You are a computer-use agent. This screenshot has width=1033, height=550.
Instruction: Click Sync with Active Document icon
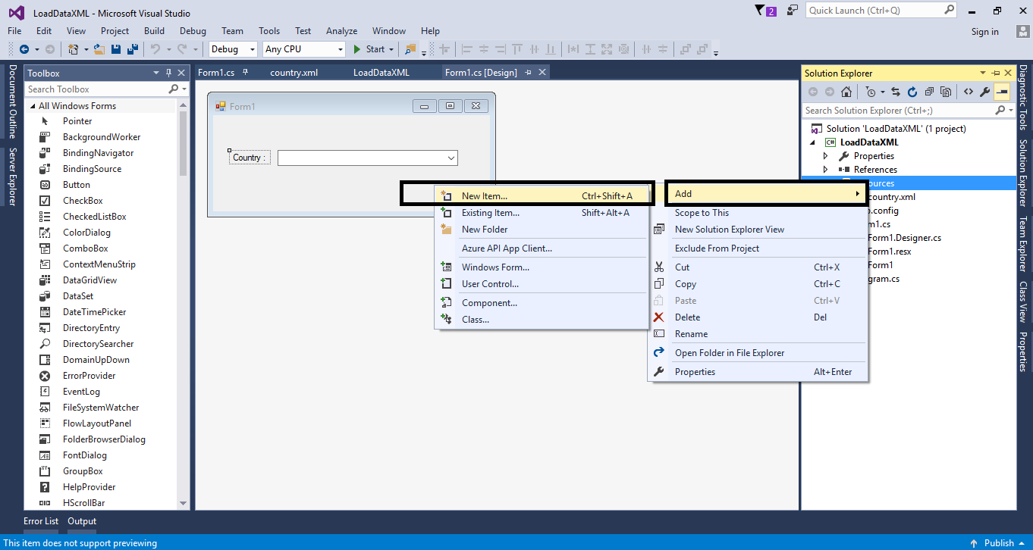point(896,92)
